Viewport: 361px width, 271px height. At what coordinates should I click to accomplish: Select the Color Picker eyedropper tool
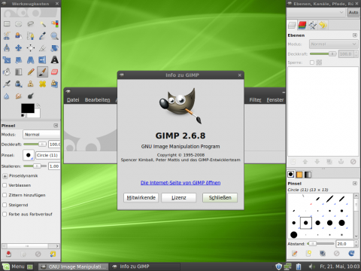[43, 36]
